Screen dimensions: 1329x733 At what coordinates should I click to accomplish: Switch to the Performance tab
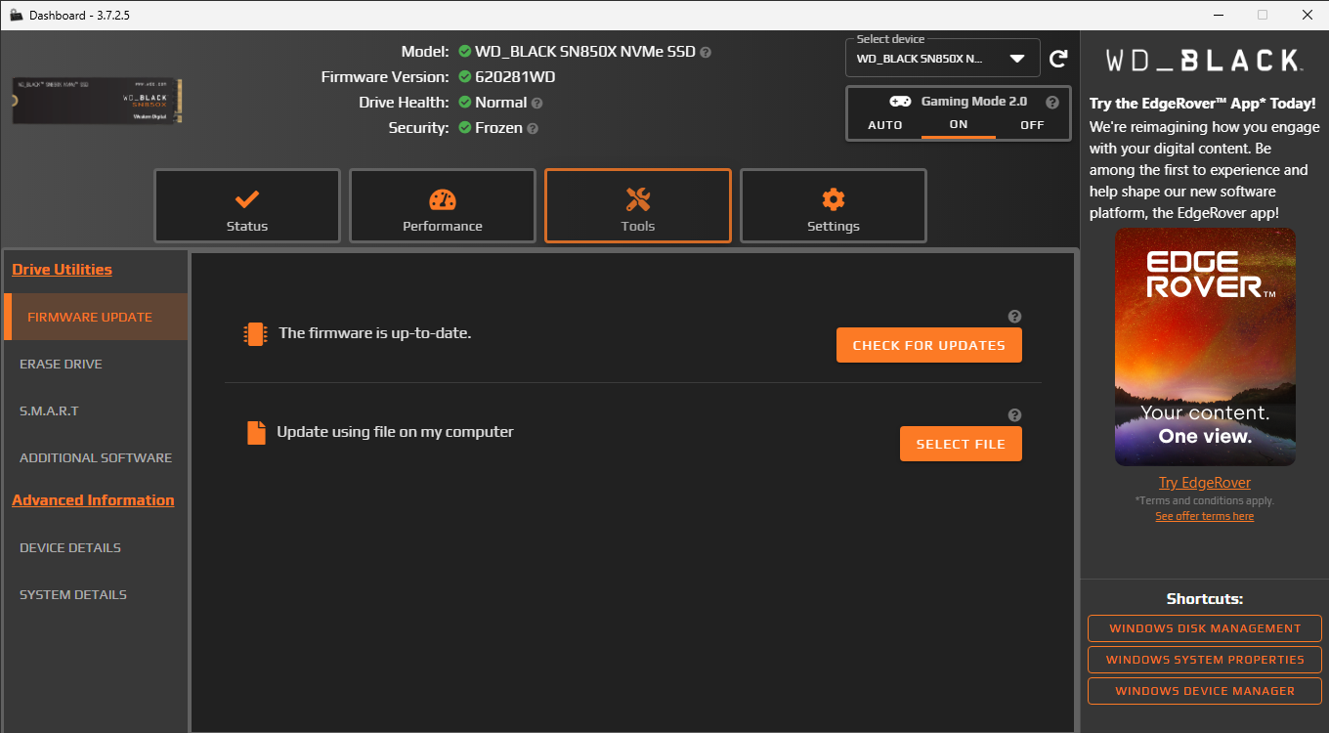coord(443,206)
